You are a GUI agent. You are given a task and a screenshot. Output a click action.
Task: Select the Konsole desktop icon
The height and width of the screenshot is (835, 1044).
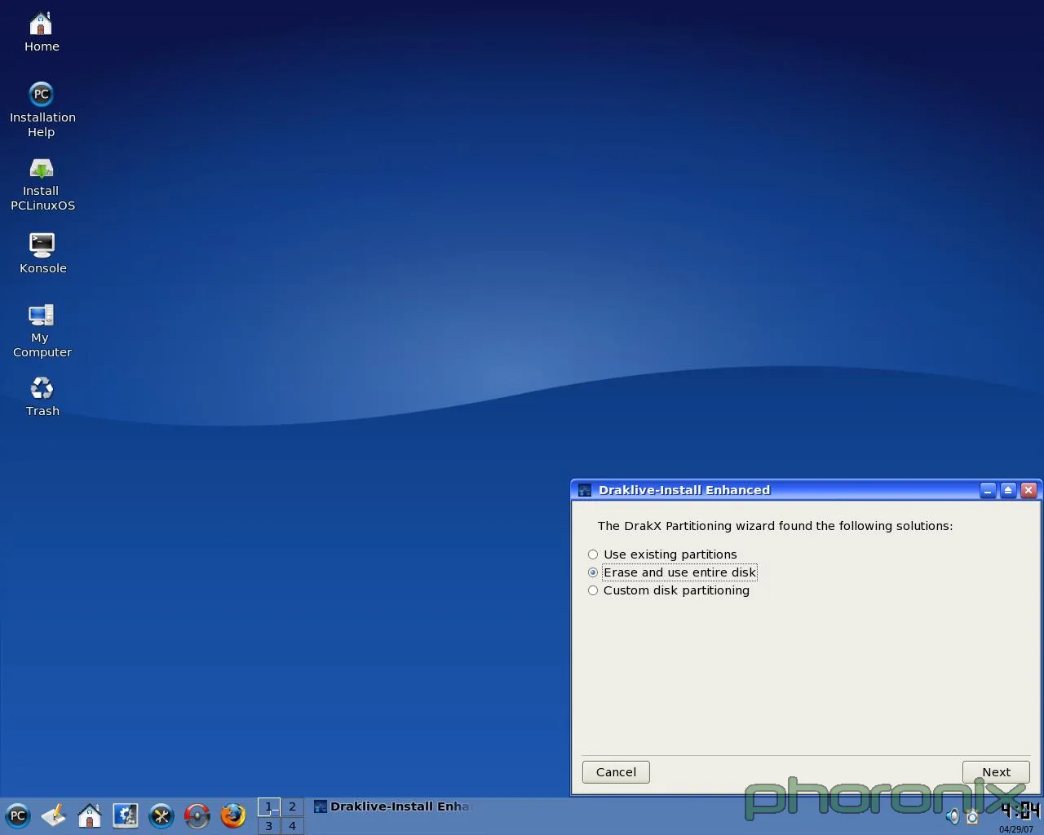[42, 253]
